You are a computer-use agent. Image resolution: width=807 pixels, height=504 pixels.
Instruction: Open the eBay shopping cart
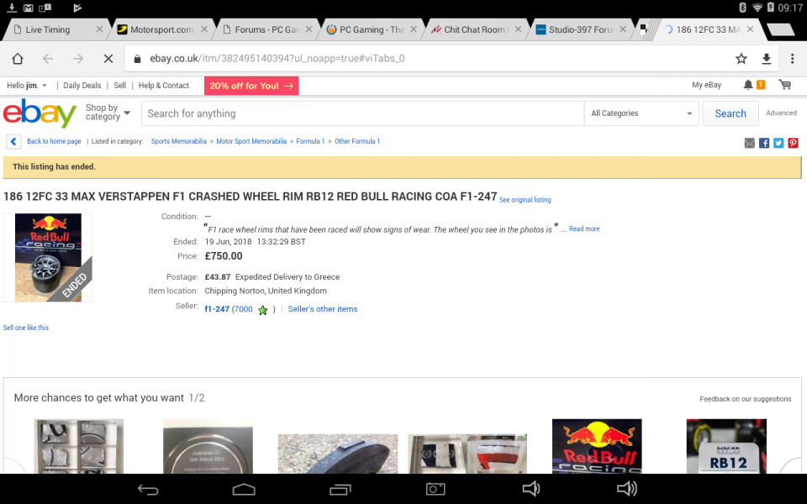[x=785, y=85]
